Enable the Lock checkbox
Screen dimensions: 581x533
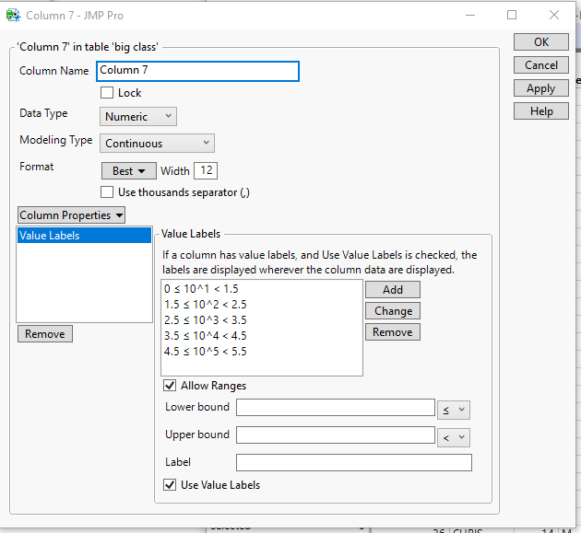pos(107,93)
